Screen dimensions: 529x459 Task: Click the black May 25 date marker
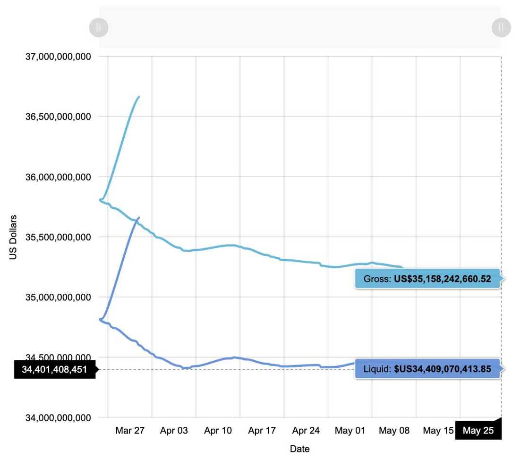pos(478,430)
